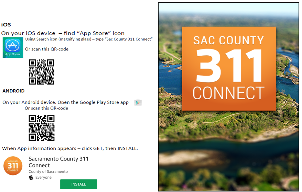Click the iOS 'Or scan this QR-code' text
Image resolution: width=302 pixels, height=192 pixels.
coord(47,49)
